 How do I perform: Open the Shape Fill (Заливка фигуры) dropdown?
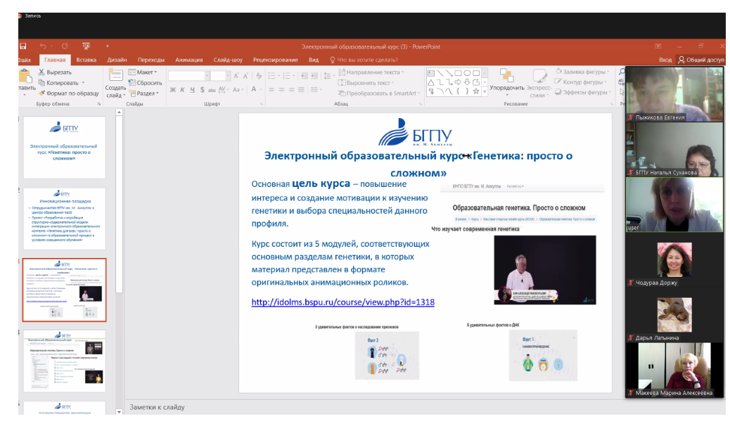(x=585, y=72)
